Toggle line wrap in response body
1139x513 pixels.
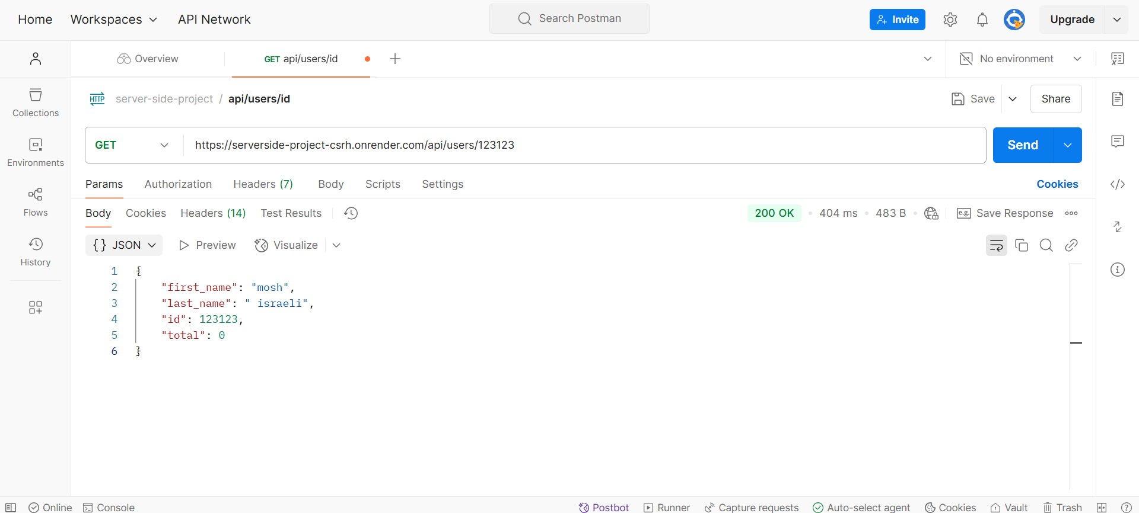tap(996, 245)
